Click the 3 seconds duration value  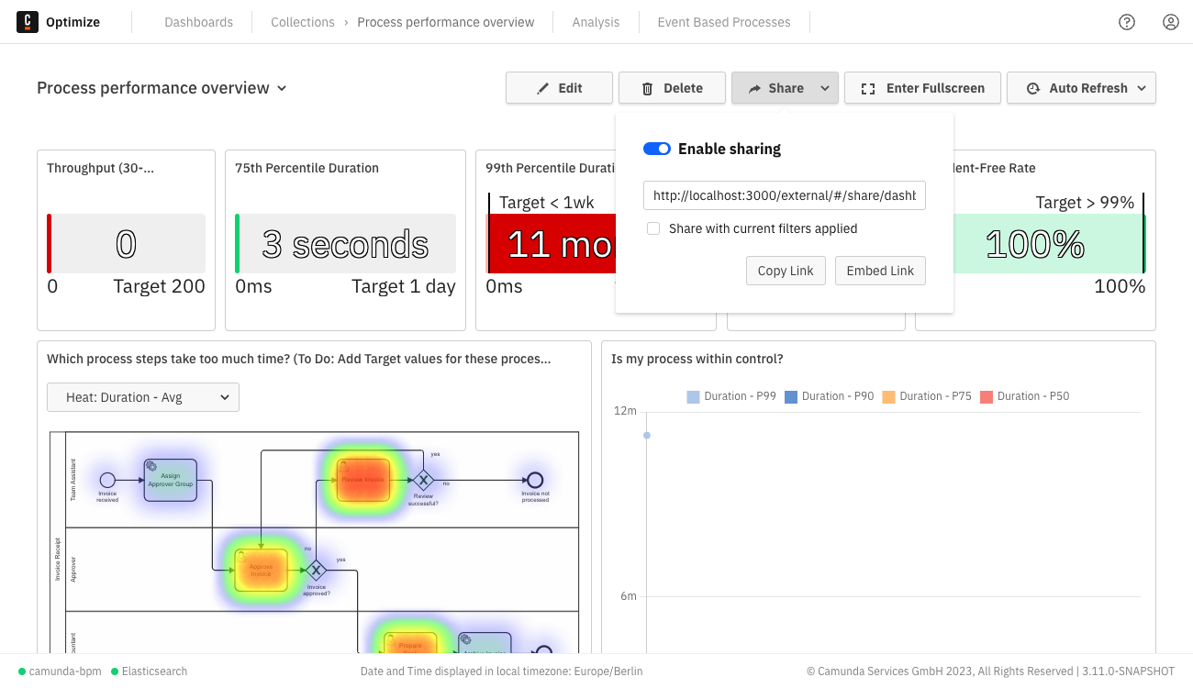click(x=345, y=244)
